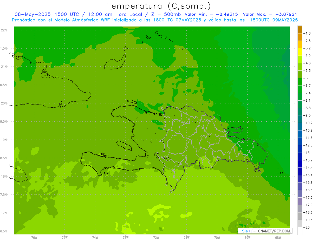Click the legend swatch between -1.8 and -2.5
This screenshot has height=241, width=312.
point(300,37)
